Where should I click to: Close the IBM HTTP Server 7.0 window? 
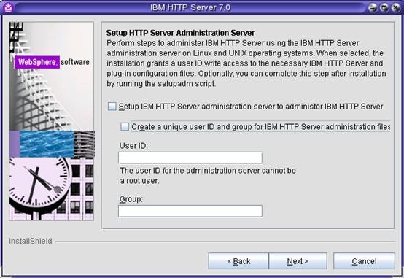395,7
